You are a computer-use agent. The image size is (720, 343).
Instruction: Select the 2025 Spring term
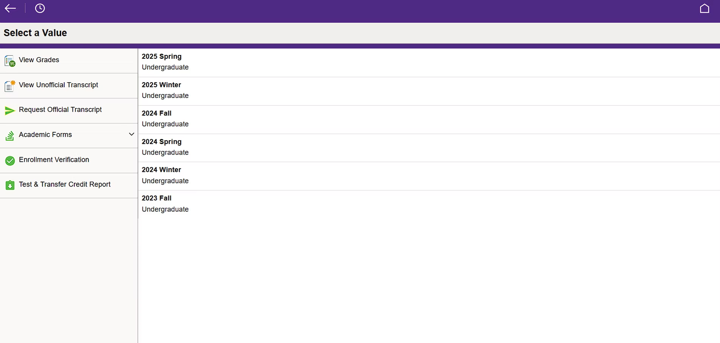[162, 62]
